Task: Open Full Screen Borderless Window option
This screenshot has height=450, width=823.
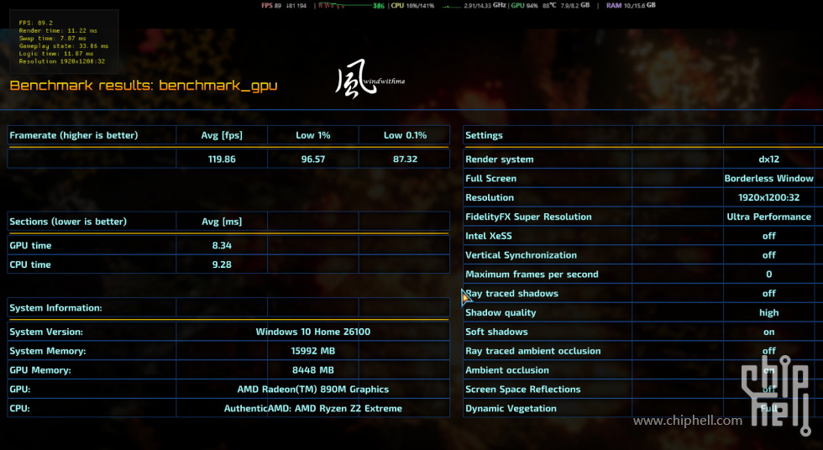Action: tap(768, 179)
